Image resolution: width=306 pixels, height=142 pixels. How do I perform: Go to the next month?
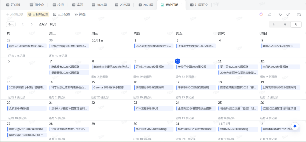coord(32,24)
